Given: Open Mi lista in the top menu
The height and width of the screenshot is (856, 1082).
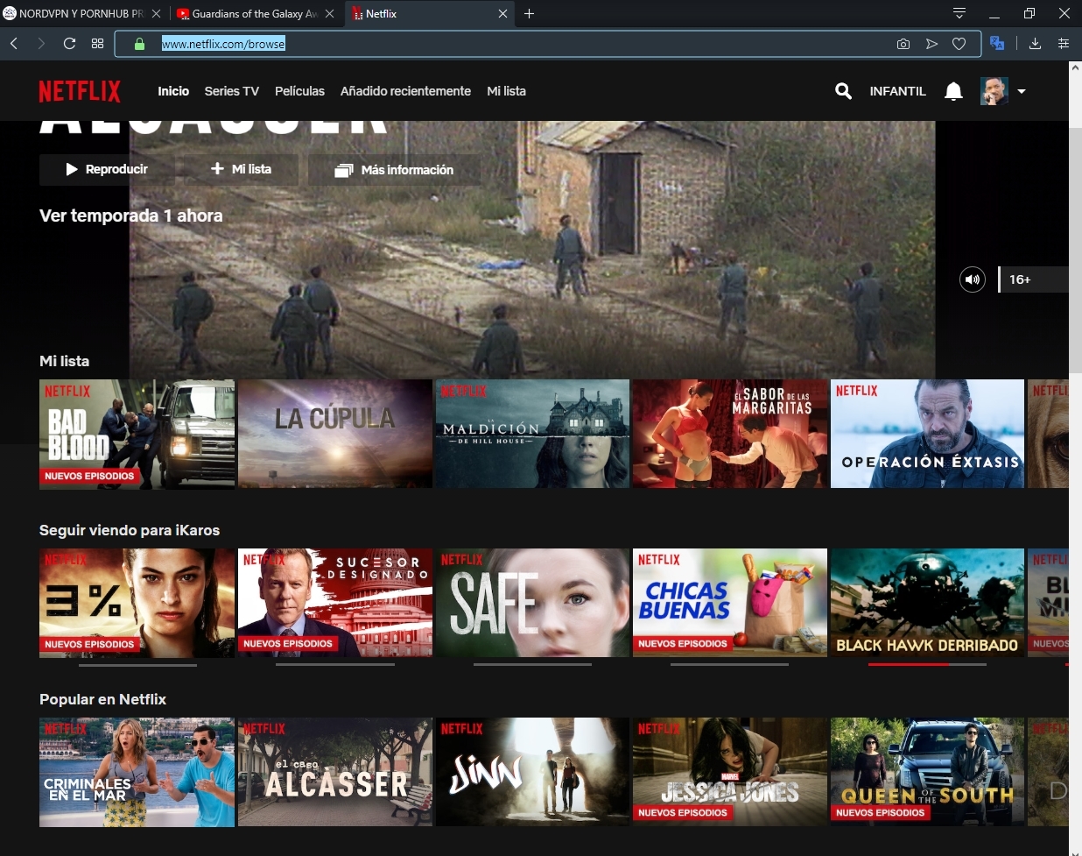Looking at the screenshot, I should click(x=506, y=91).
